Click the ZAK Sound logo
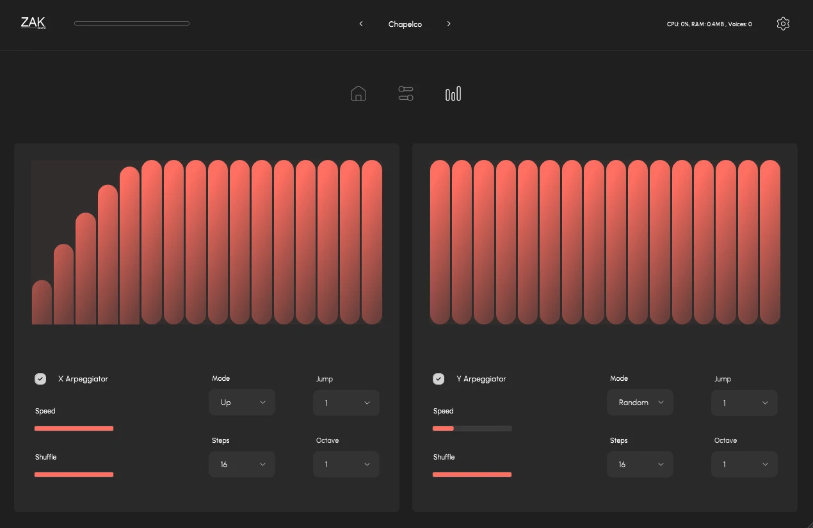 click(x=33, y=23)
